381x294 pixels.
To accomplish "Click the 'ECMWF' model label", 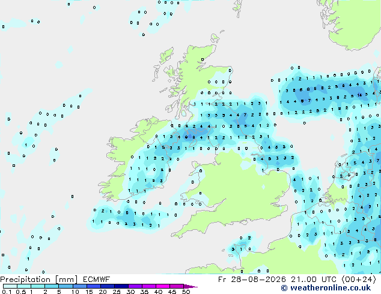I will click(x=96, y=280).
